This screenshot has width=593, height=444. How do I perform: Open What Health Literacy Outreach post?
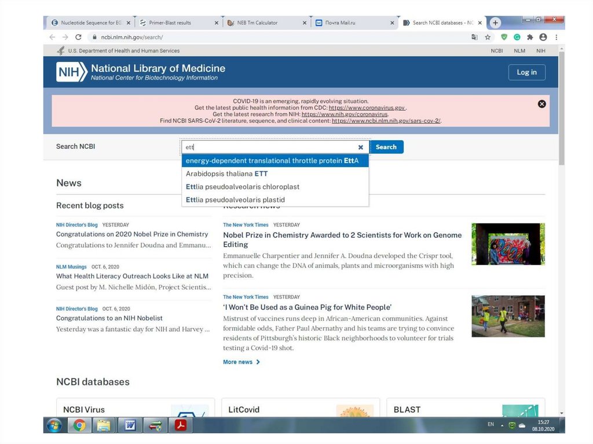132,276
